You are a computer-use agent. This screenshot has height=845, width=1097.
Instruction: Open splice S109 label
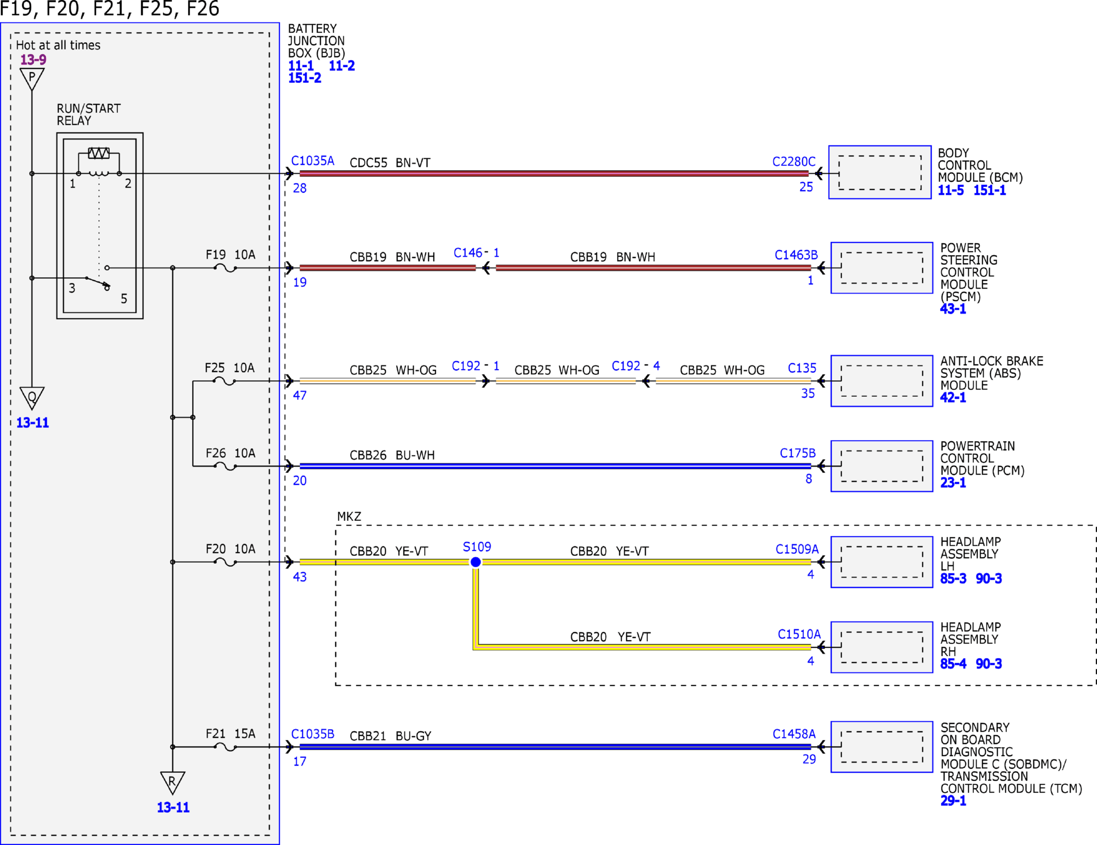477,547
